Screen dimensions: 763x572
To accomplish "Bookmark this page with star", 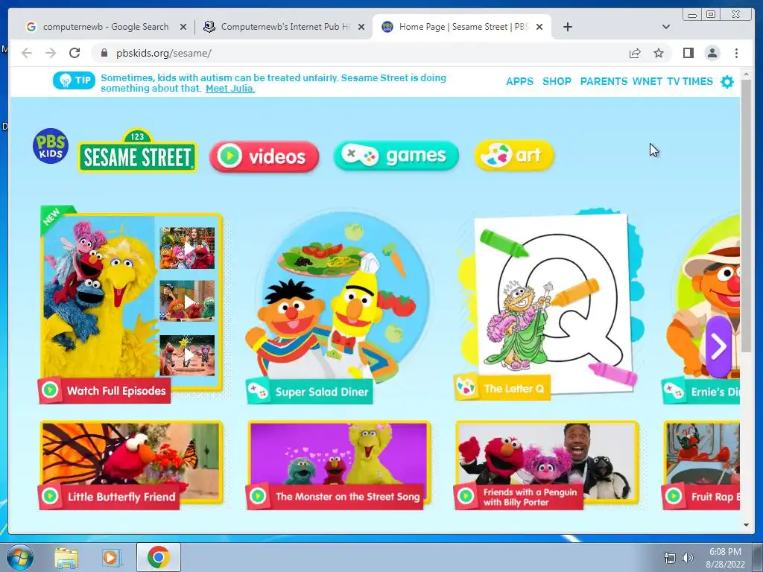I will click(659, 53).
